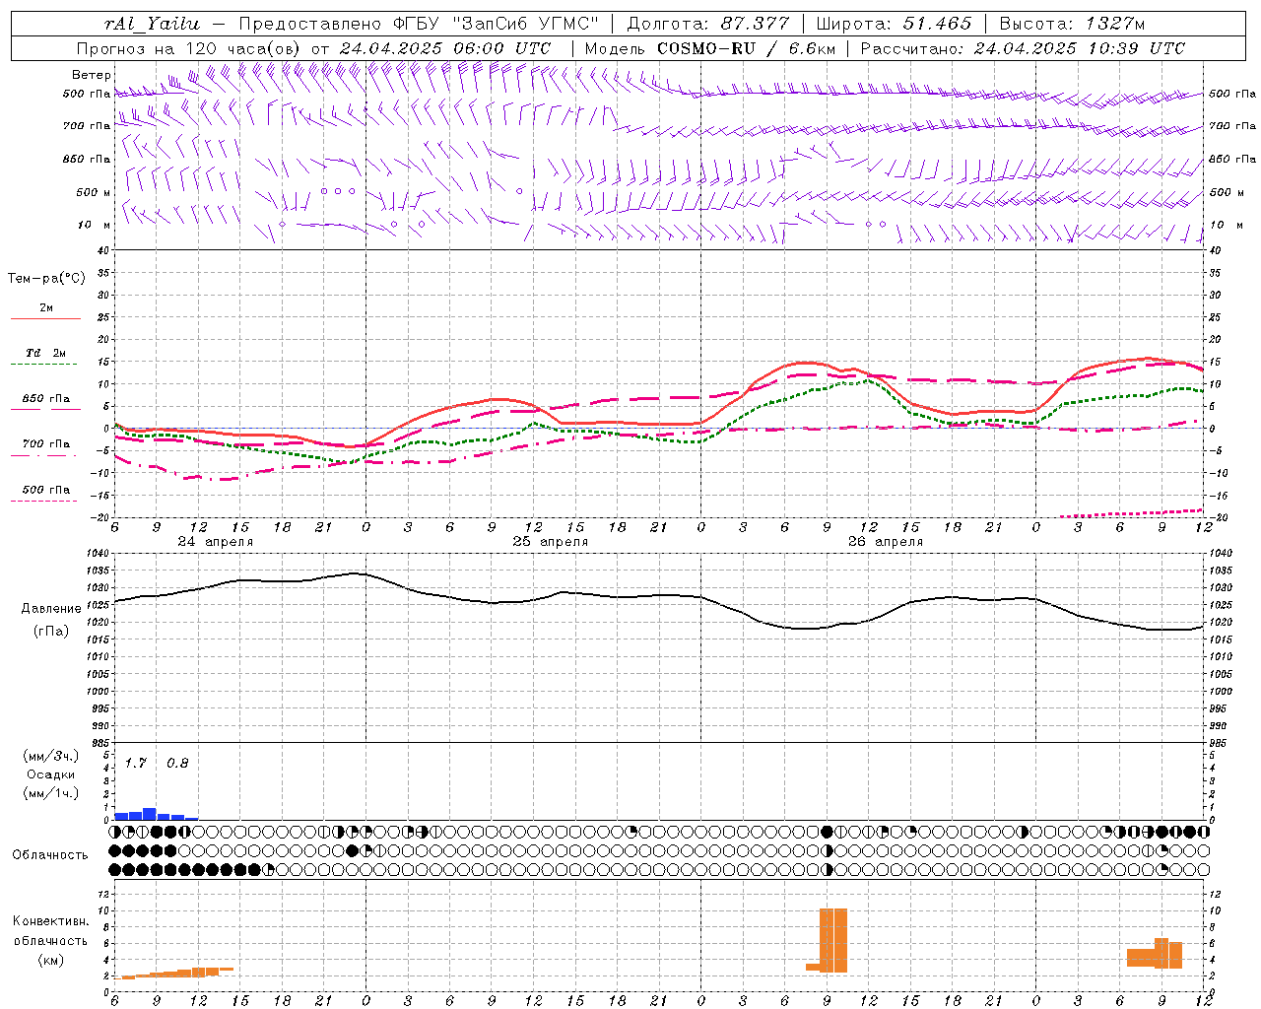Click the Тем-ра(°C) axis title

point(46,279)
